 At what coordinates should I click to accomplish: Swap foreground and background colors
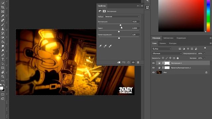tap(4, 85)
